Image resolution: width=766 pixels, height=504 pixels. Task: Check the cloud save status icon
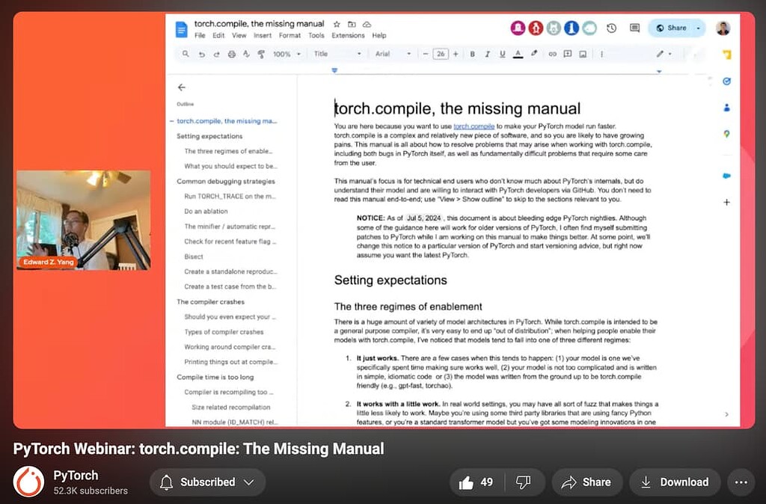coord(367,24)
